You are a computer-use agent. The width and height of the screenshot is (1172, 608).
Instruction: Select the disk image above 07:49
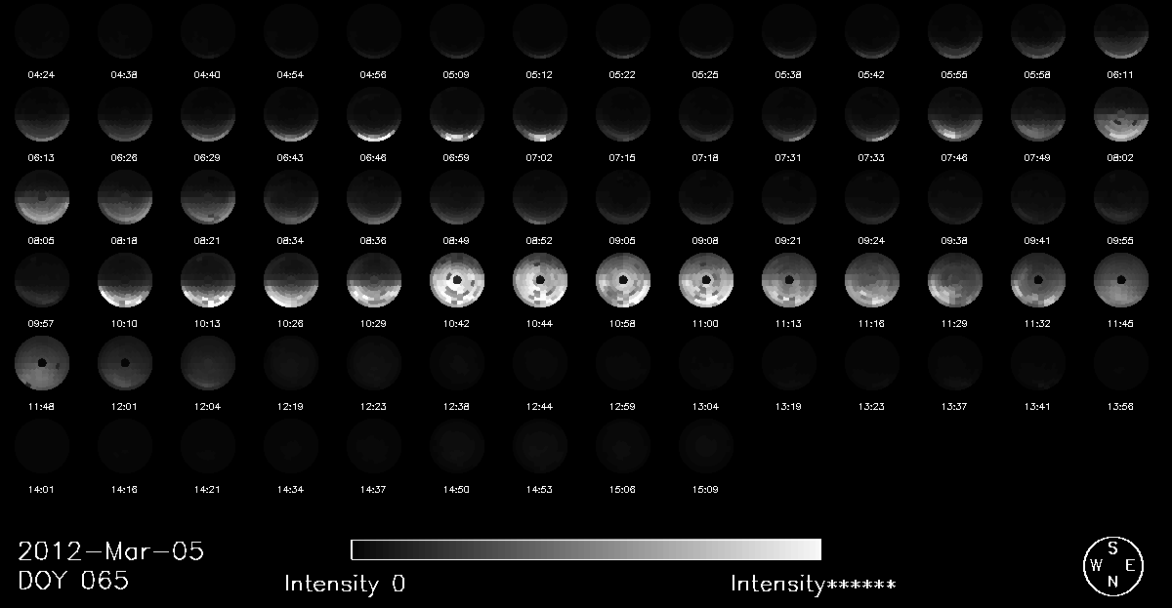pos(1038,115)
